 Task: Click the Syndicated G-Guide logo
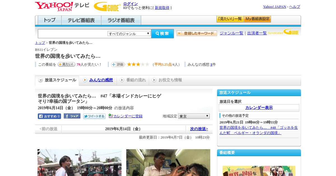(x=283, y=32)
